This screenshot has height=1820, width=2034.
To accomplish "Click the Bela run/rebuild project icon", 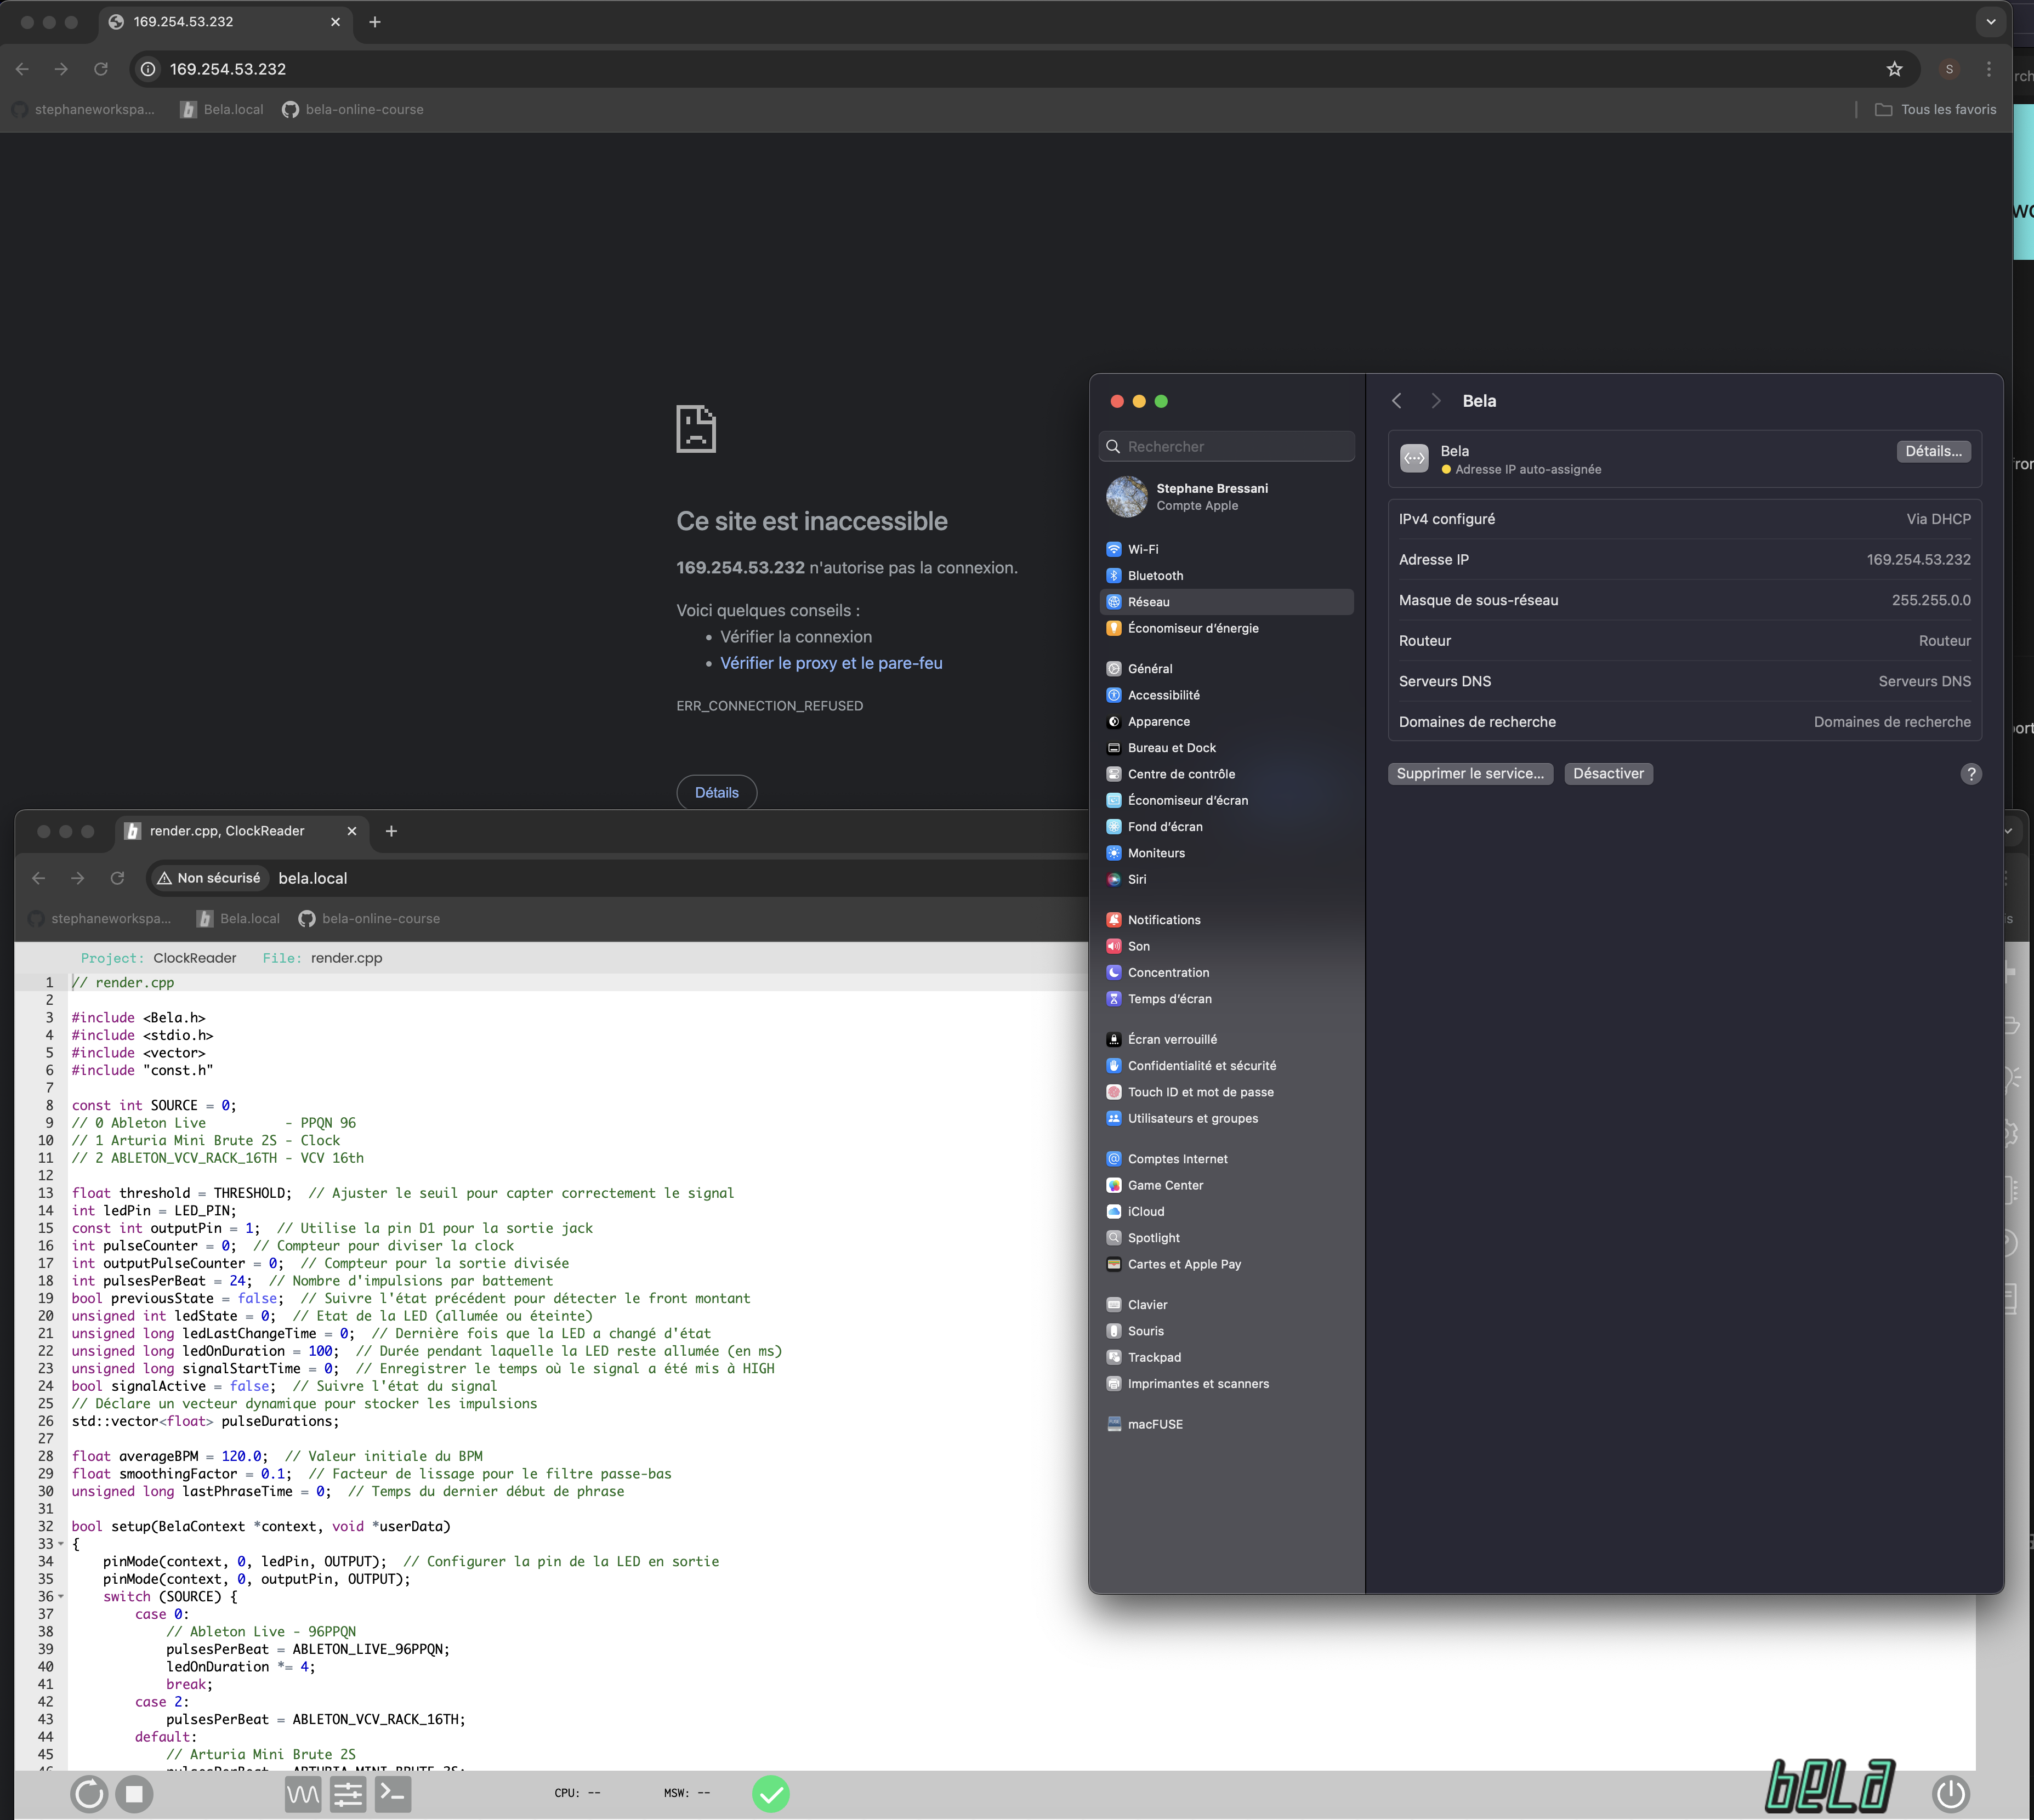I will pos(89,1794).
